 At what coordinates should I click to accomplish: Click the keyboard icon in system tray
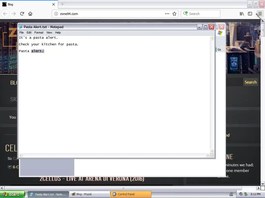[x=231, y=194]
